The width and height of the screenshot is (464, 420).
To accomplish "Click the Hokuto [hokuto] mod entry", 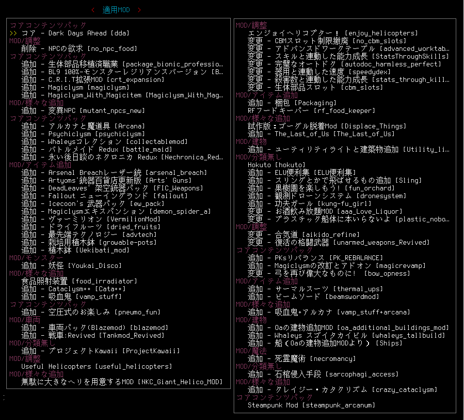I will pyautogui.click(x=276, y=165).
